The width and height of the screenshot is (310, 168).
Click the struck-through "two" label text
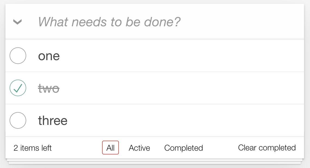[49, 88]
